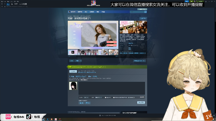
Task: Open the Steam menu
Action: point(4,2)
